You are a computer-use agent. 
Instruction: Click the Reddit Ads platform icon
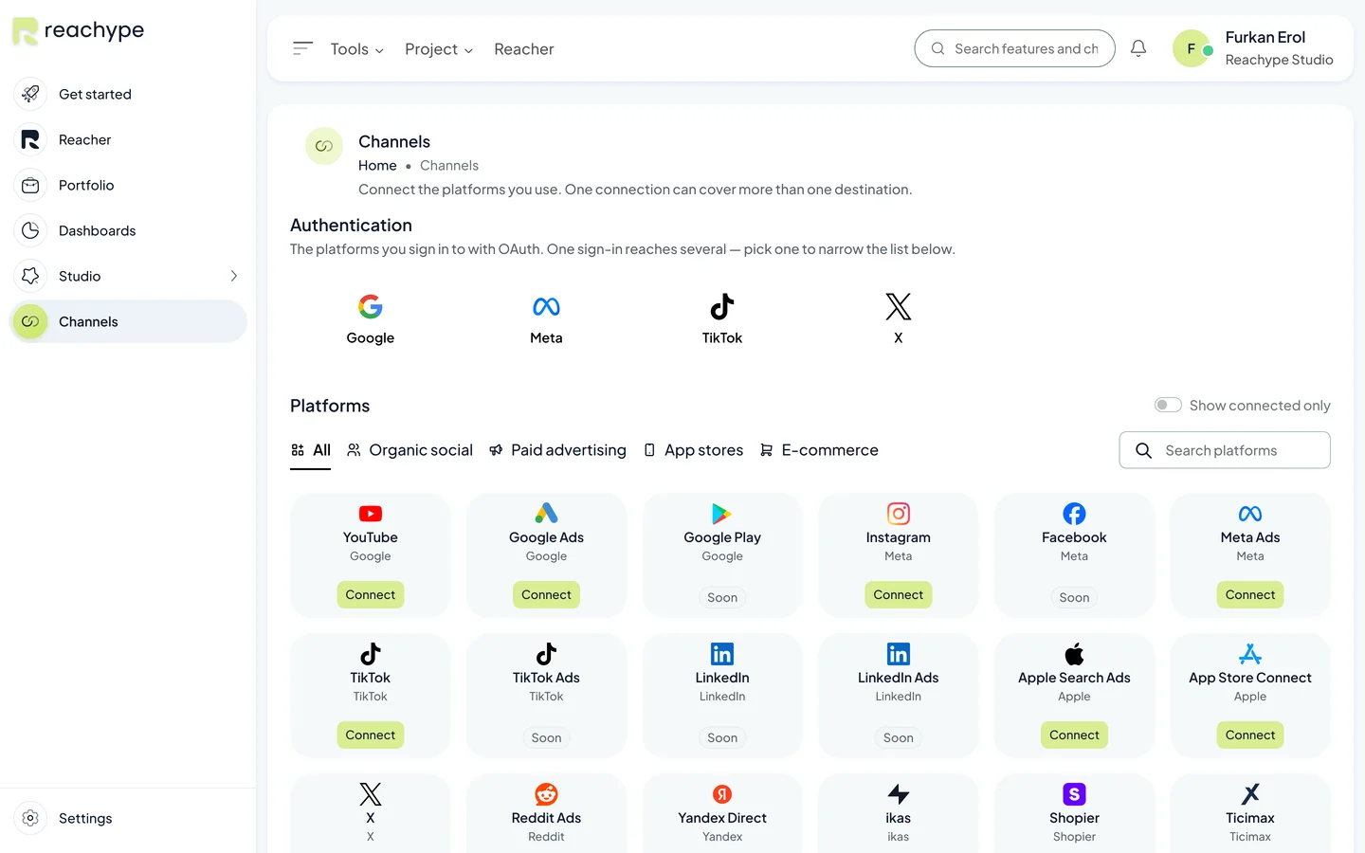click(546, 794)
